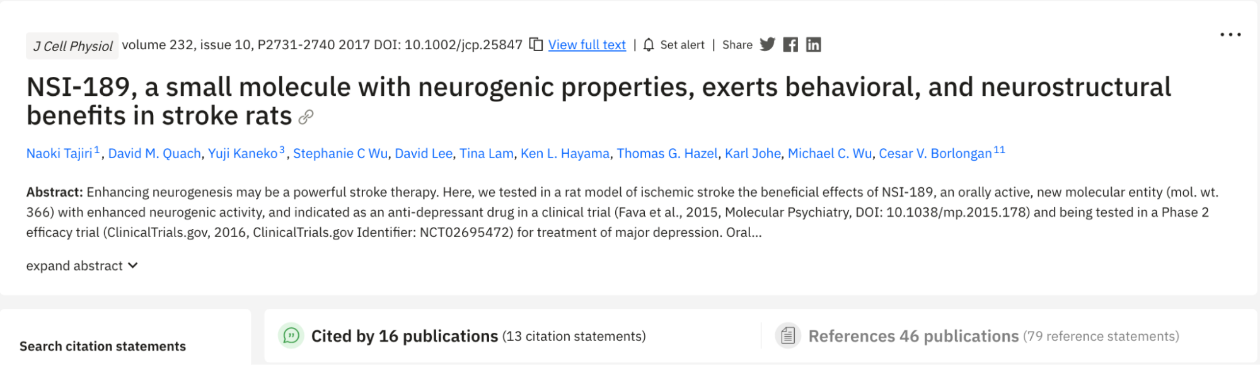Open author Stephanie C Wu's profile
This screenshot has height=365, width=1260.
click(x=340, y=154)
